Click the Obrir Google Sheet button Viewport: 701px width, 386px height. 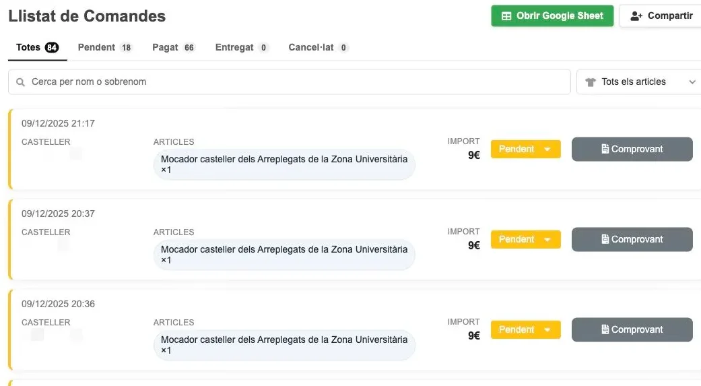552,16
